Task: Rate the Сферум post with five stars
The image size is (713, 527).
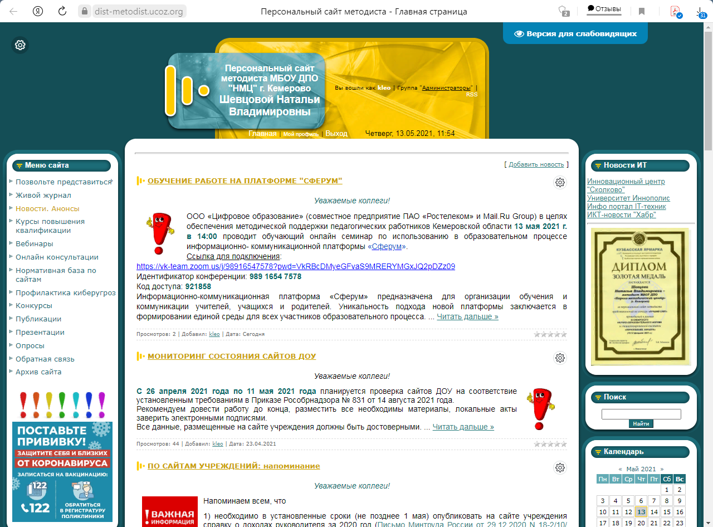Action: tap(564, 334)
